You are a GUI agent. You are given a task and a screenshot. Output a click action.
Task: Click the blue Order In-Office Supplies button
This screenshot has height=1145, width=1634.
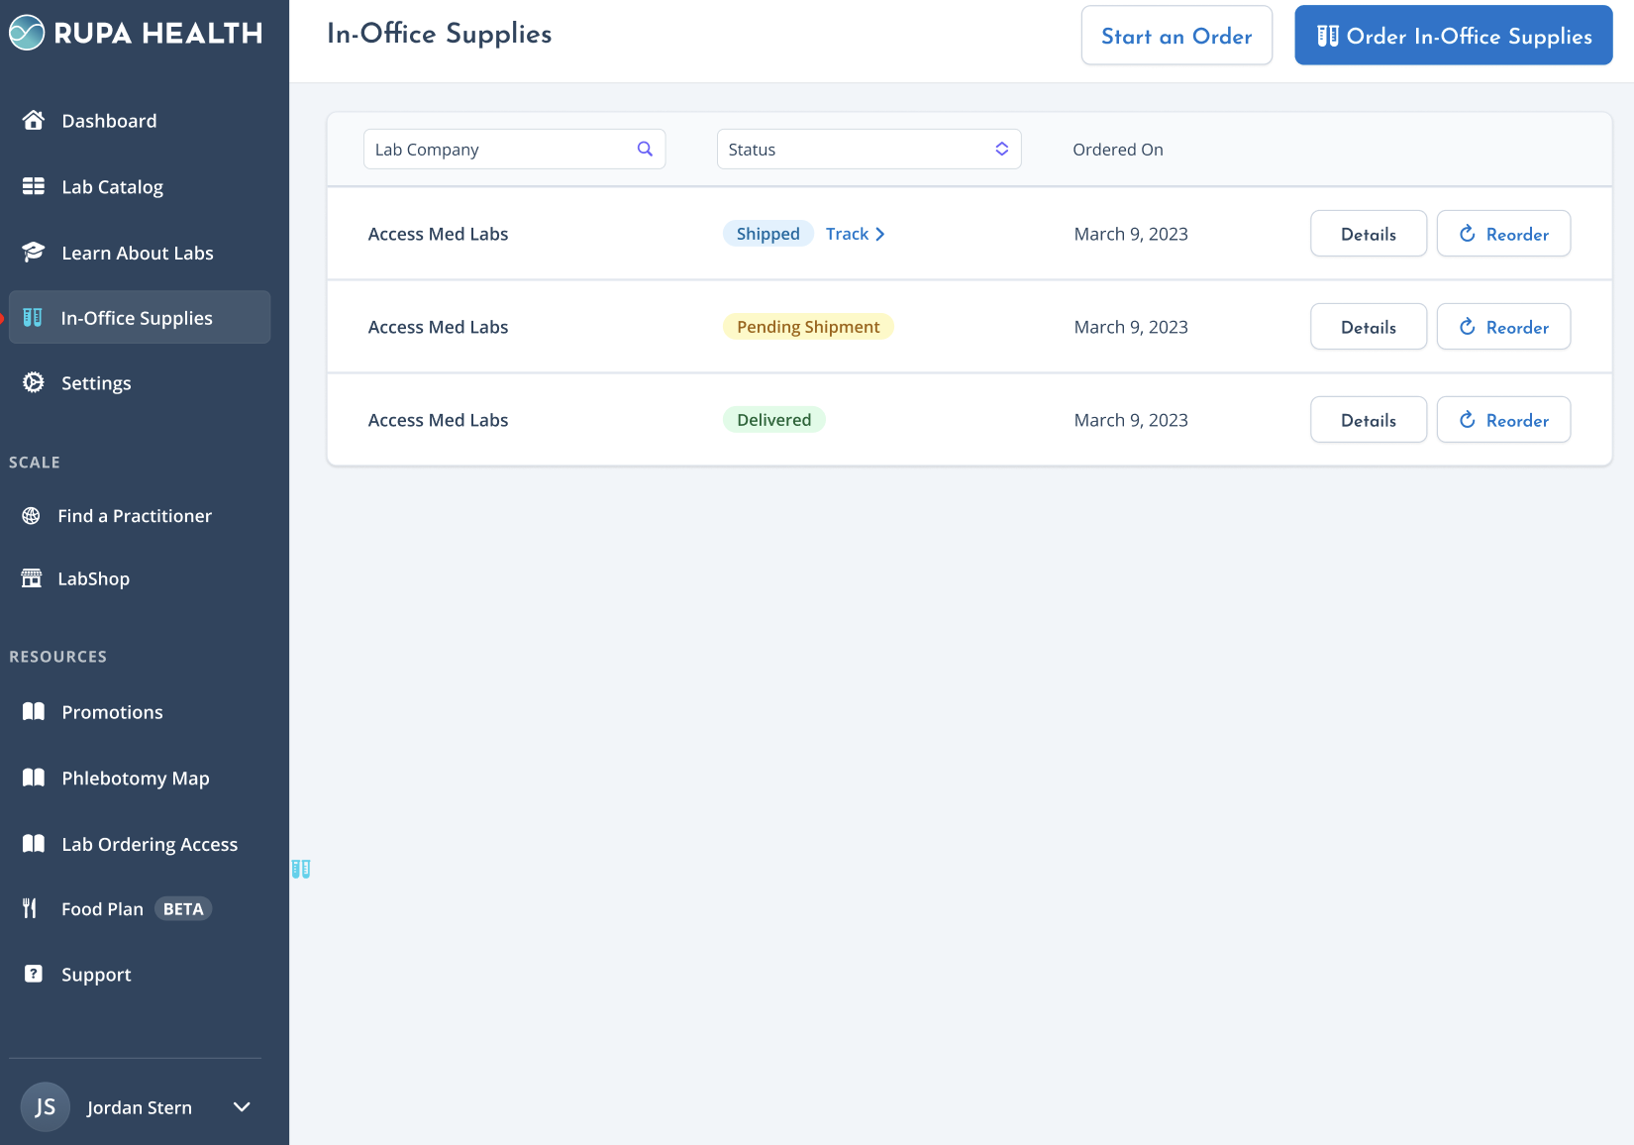coord(1452,35)
